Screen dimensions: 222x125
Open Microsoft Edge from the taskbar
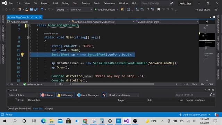43,121
